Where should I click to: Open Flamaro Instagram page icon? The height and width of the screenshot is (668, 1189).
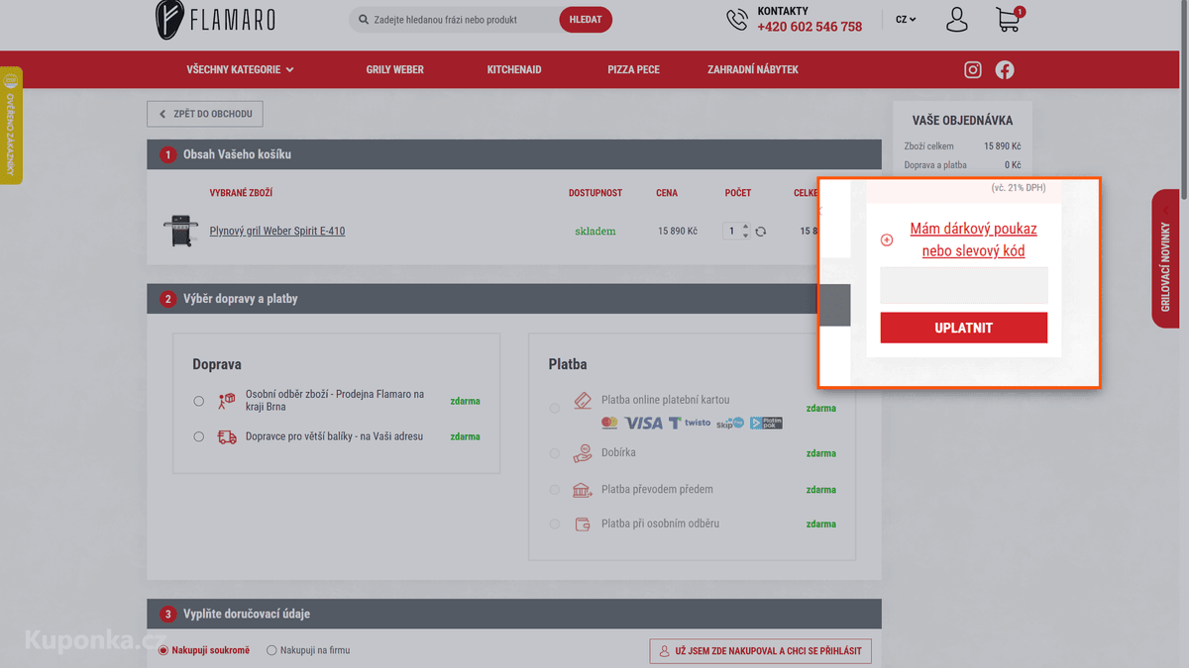point(973,70)
